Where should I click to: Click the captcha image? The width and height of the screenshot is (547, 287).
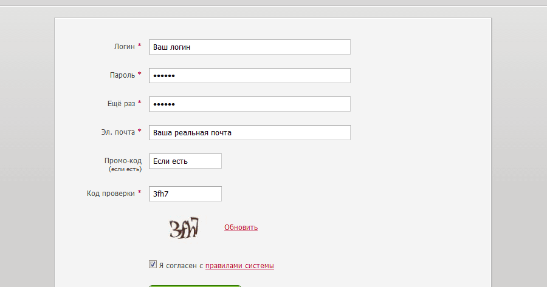point(184,228)
